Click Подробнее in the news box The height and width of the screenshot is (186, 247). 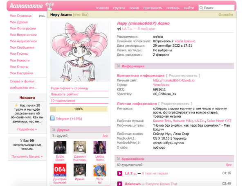[x=27, y=129]
